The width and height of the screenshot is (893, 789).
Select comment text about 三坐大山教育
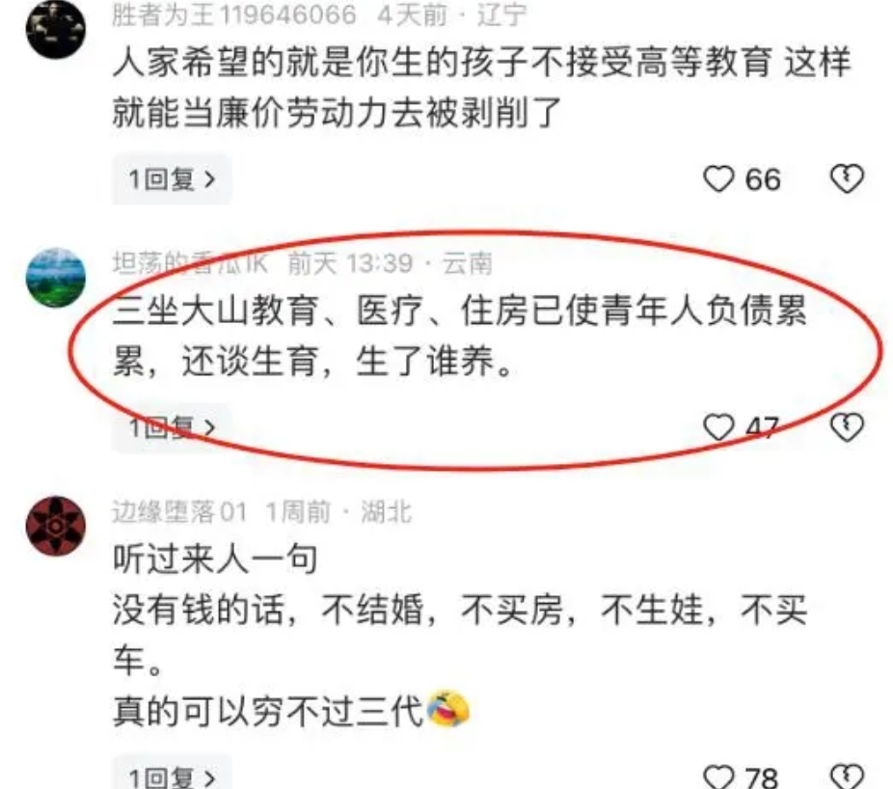click(x=460, y=336)
